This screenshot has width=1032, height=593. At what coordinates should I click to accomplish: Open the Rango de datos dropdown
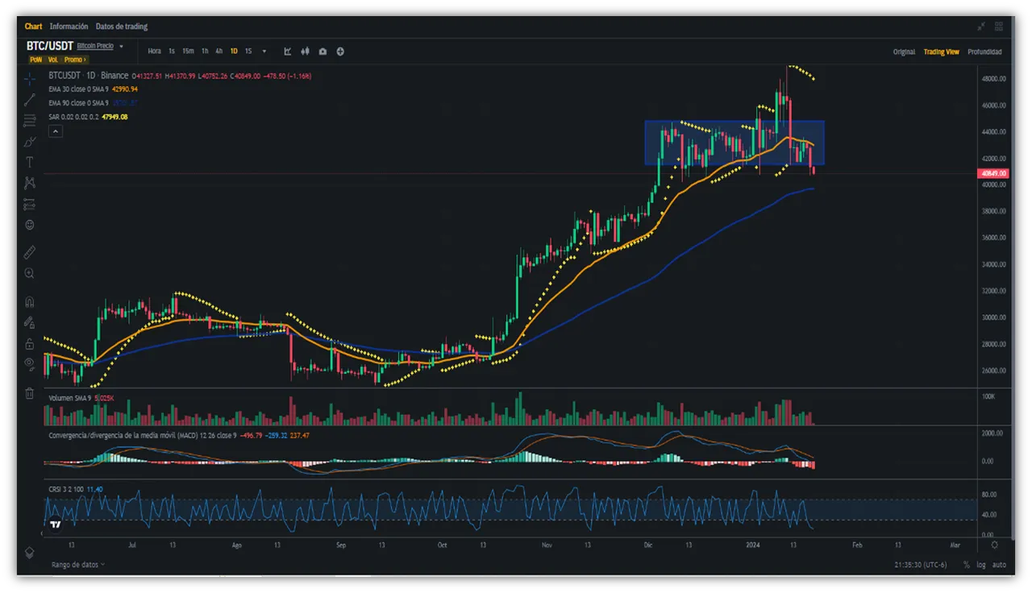coord(77,565)
